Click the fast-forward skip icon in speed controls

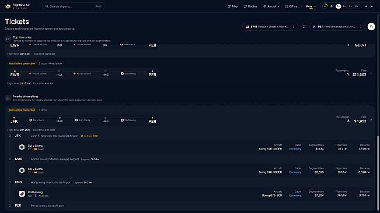[366, 6]
